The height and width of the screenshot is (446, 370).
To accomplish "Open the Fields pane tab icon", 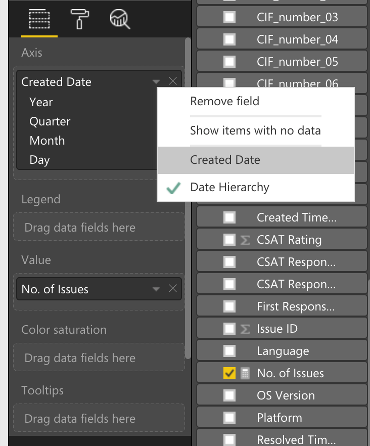I will click(x=39, y=19).
